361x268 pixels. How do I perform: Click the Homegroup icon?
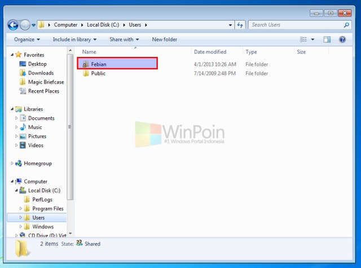[19, 163]
